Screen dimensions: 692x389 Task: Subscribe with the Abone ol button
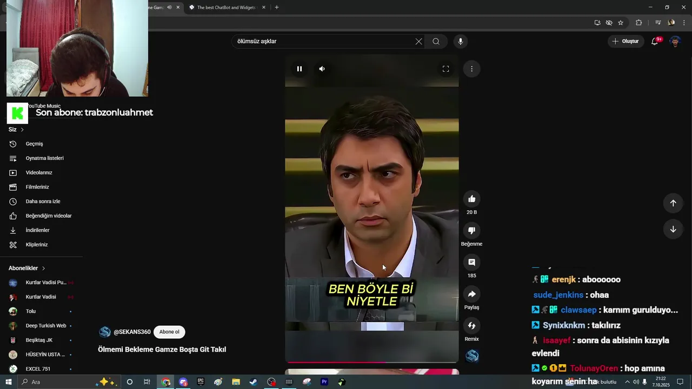click(x=169, y=332)
